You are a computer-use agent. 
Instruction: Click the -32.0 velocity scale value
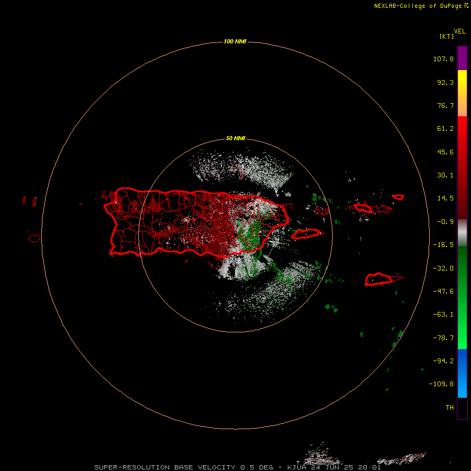(443, 268)
